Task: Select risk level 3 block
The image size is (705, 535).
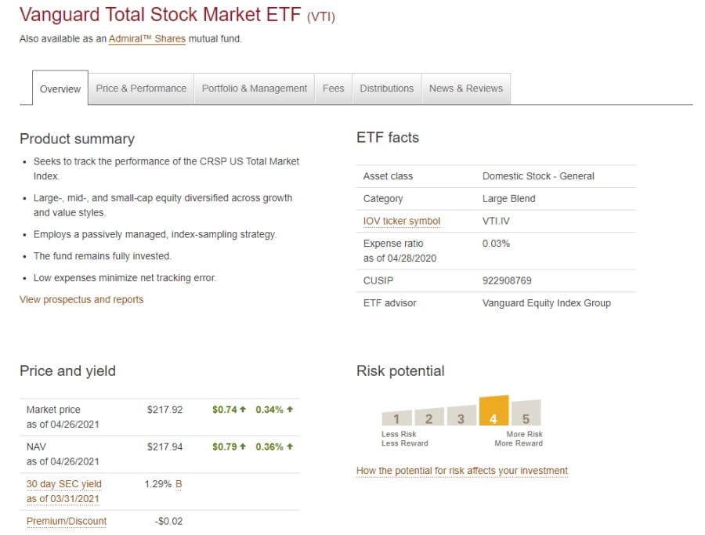Action: [461, 415]
